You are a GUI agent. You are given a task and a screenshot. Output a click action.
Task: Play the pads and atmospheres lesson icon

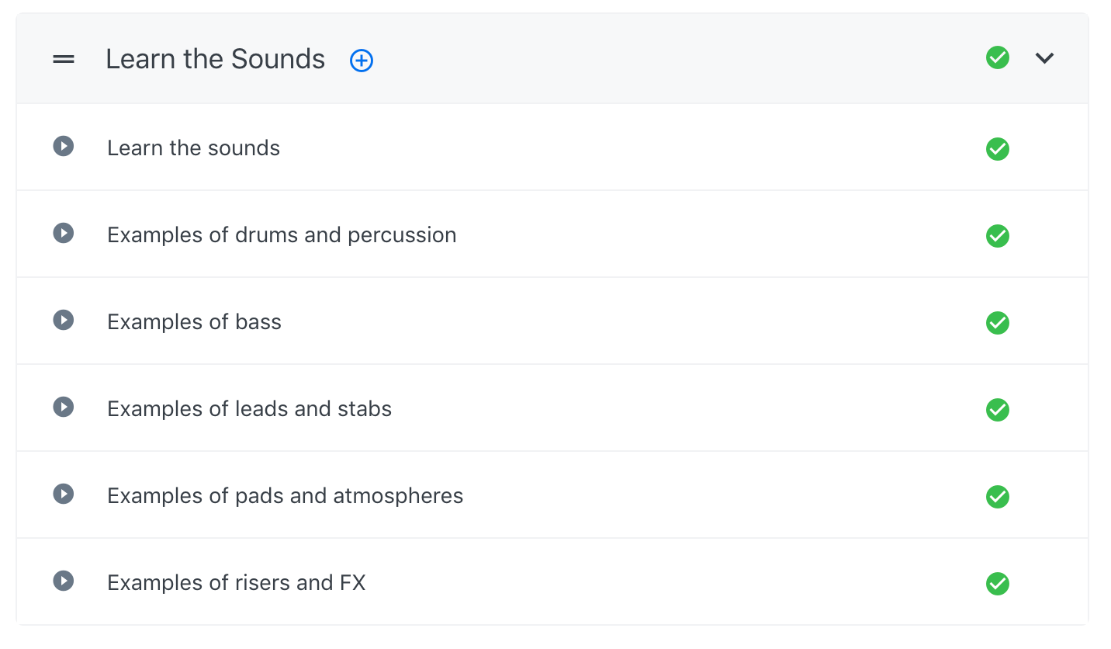(x=64, y=494)
